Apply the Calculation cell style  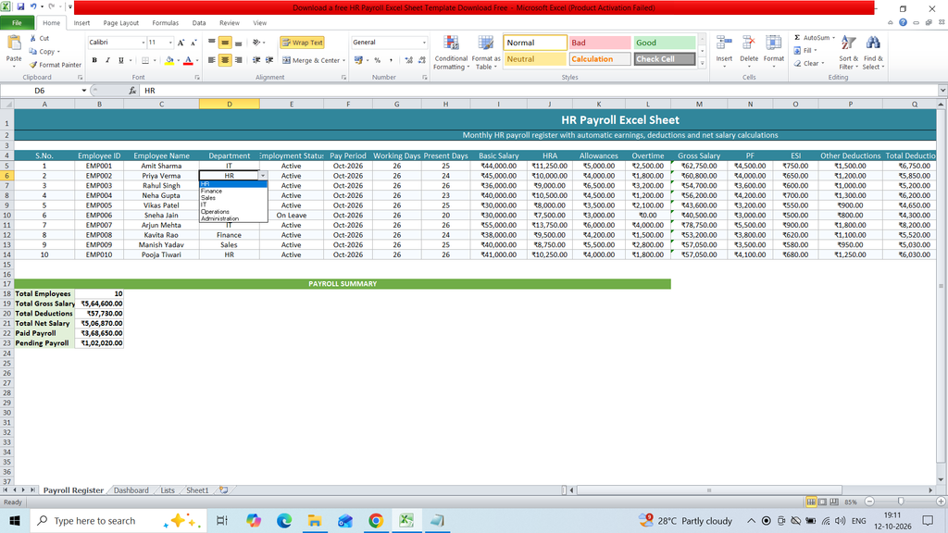[x=599, y=58]
